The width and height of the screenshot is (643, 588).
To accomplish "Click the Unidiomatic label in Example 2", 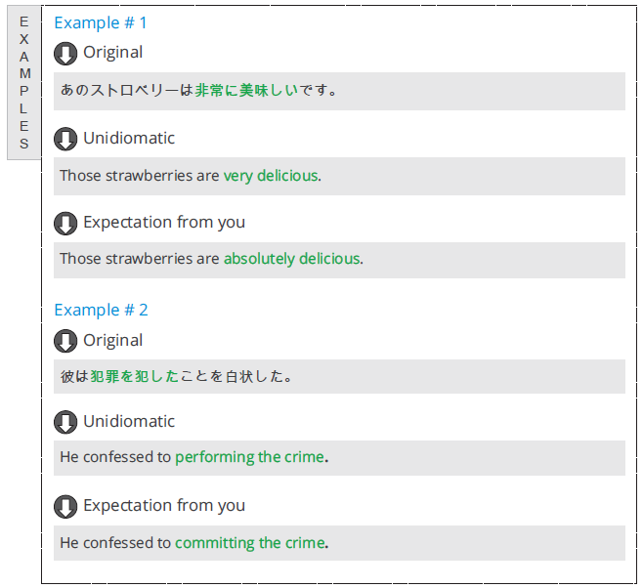I will coord(129,422).
